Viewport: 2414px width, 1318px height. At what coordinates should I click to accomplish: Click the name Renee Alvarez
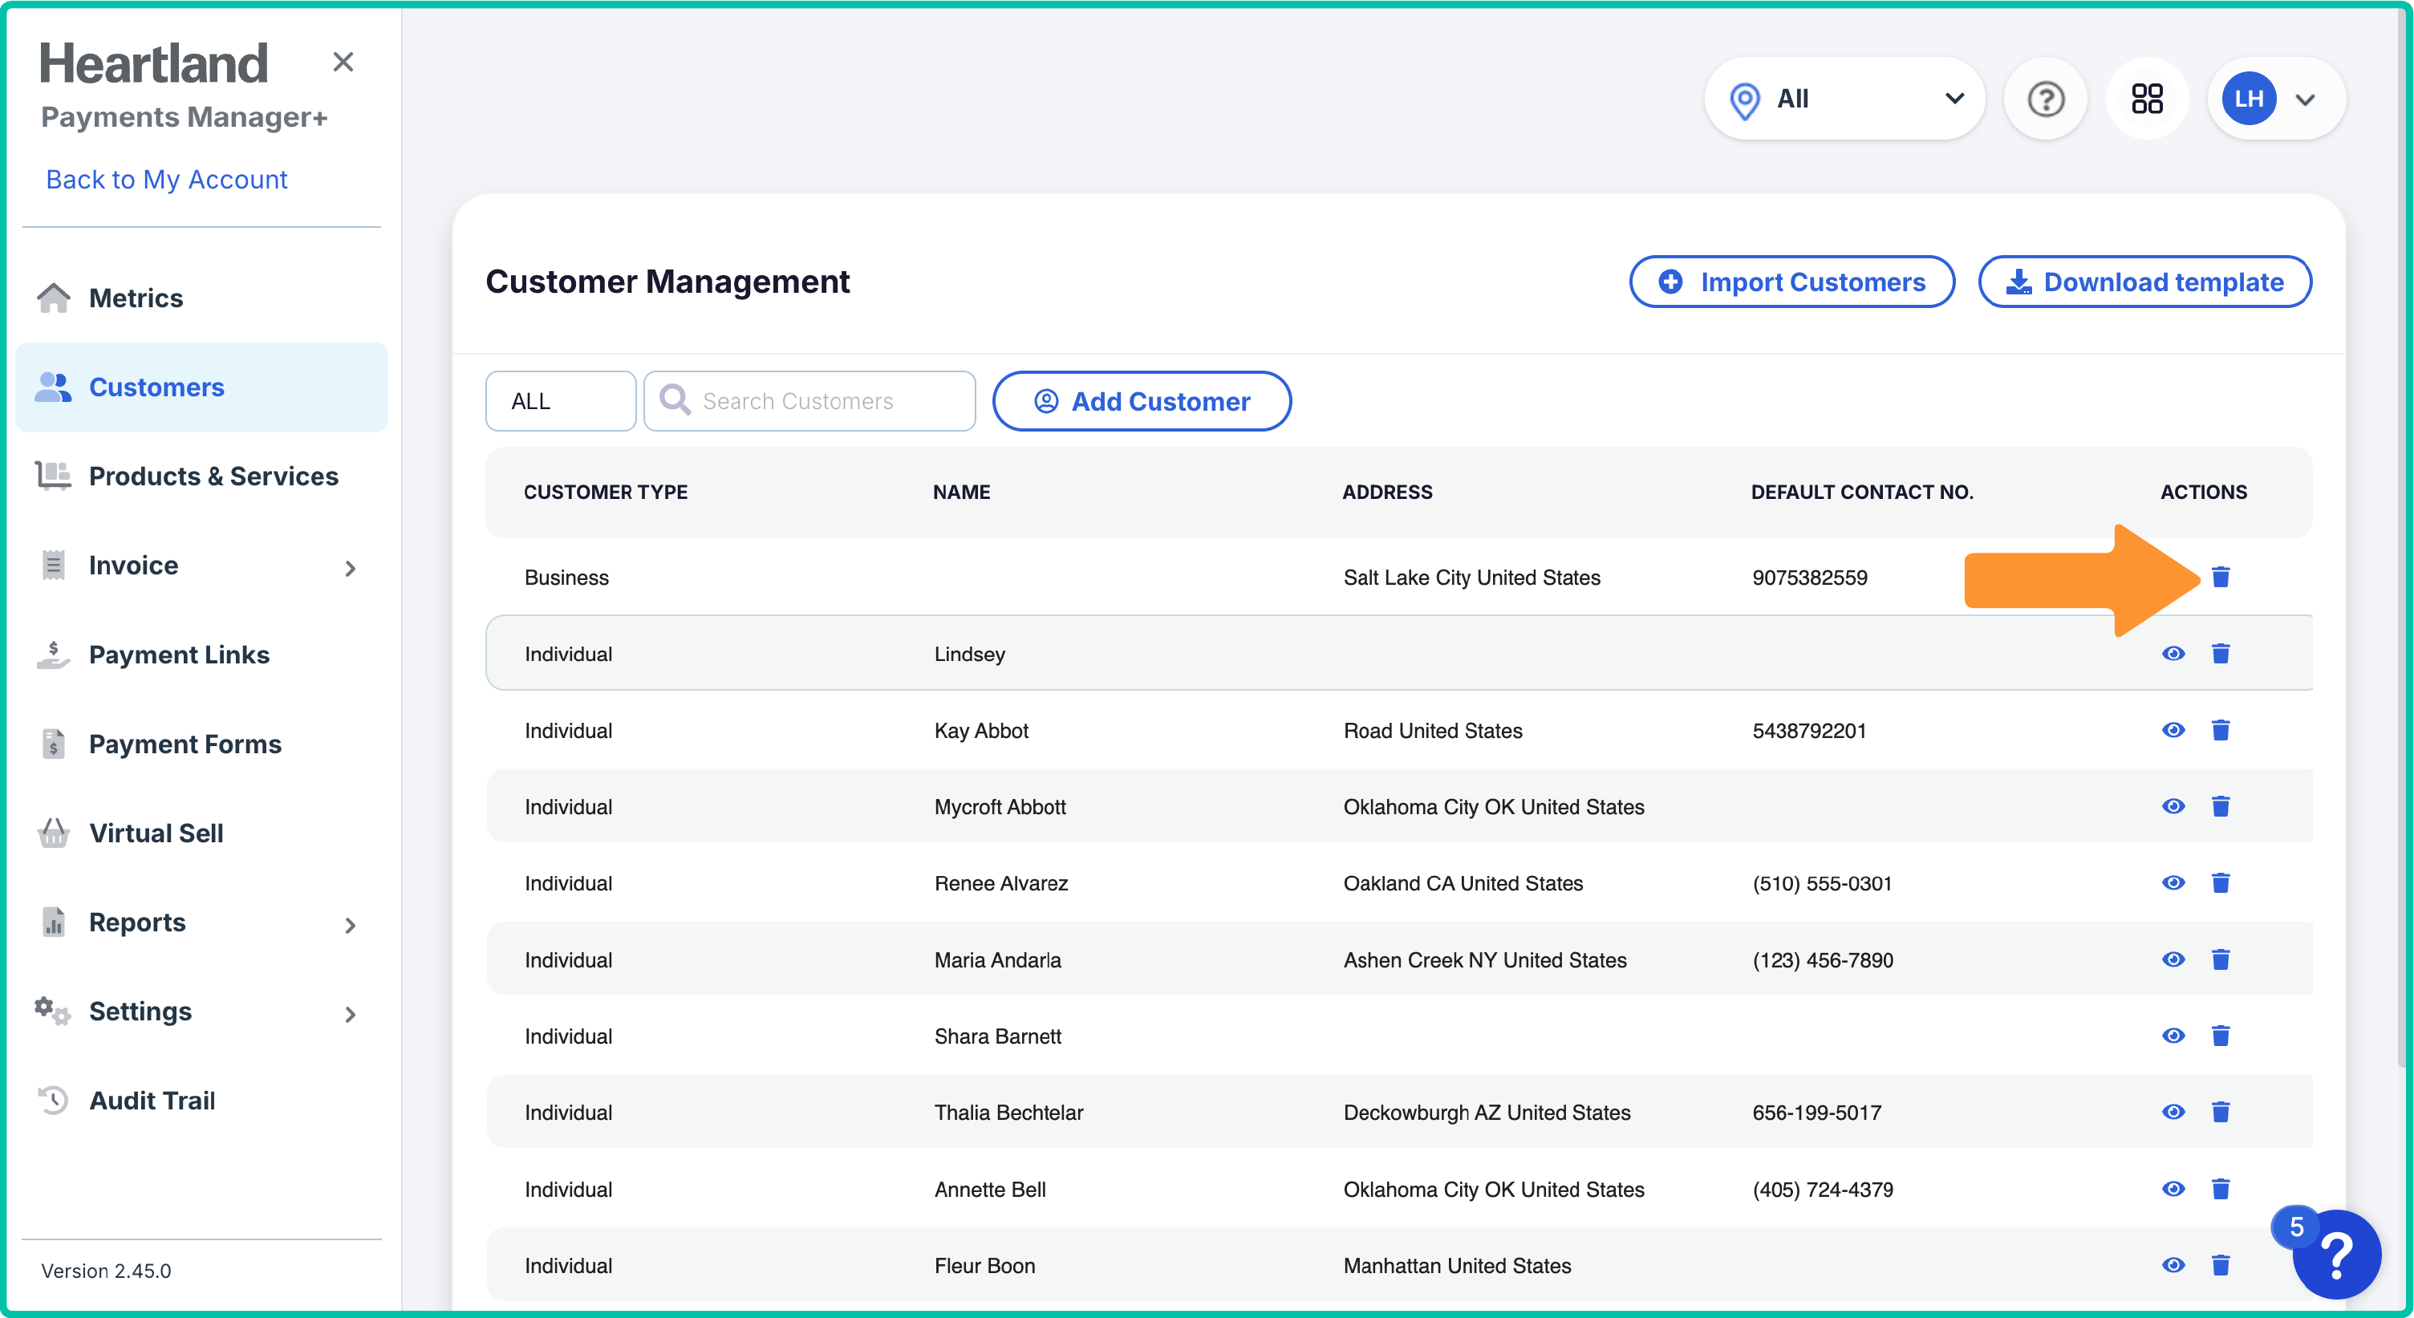click(x=1001, y=883)
